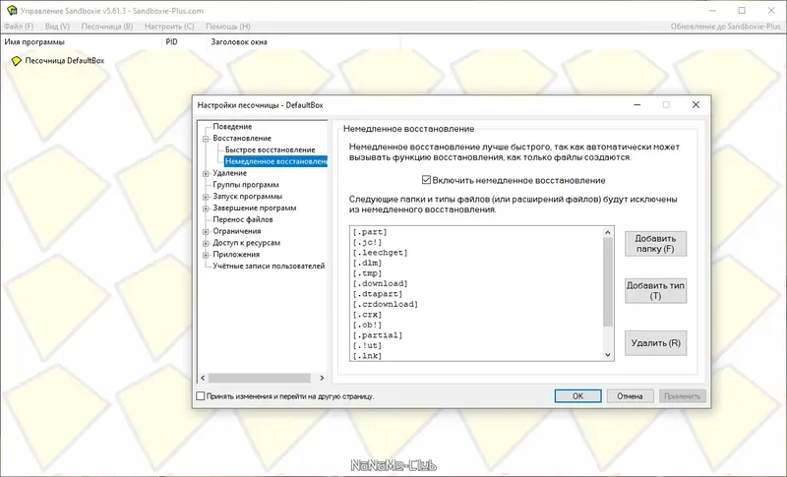This screenshot has height=477, width=787.
Task: Select the [.lnk] list entry
Action: click(x=367, y=356)
